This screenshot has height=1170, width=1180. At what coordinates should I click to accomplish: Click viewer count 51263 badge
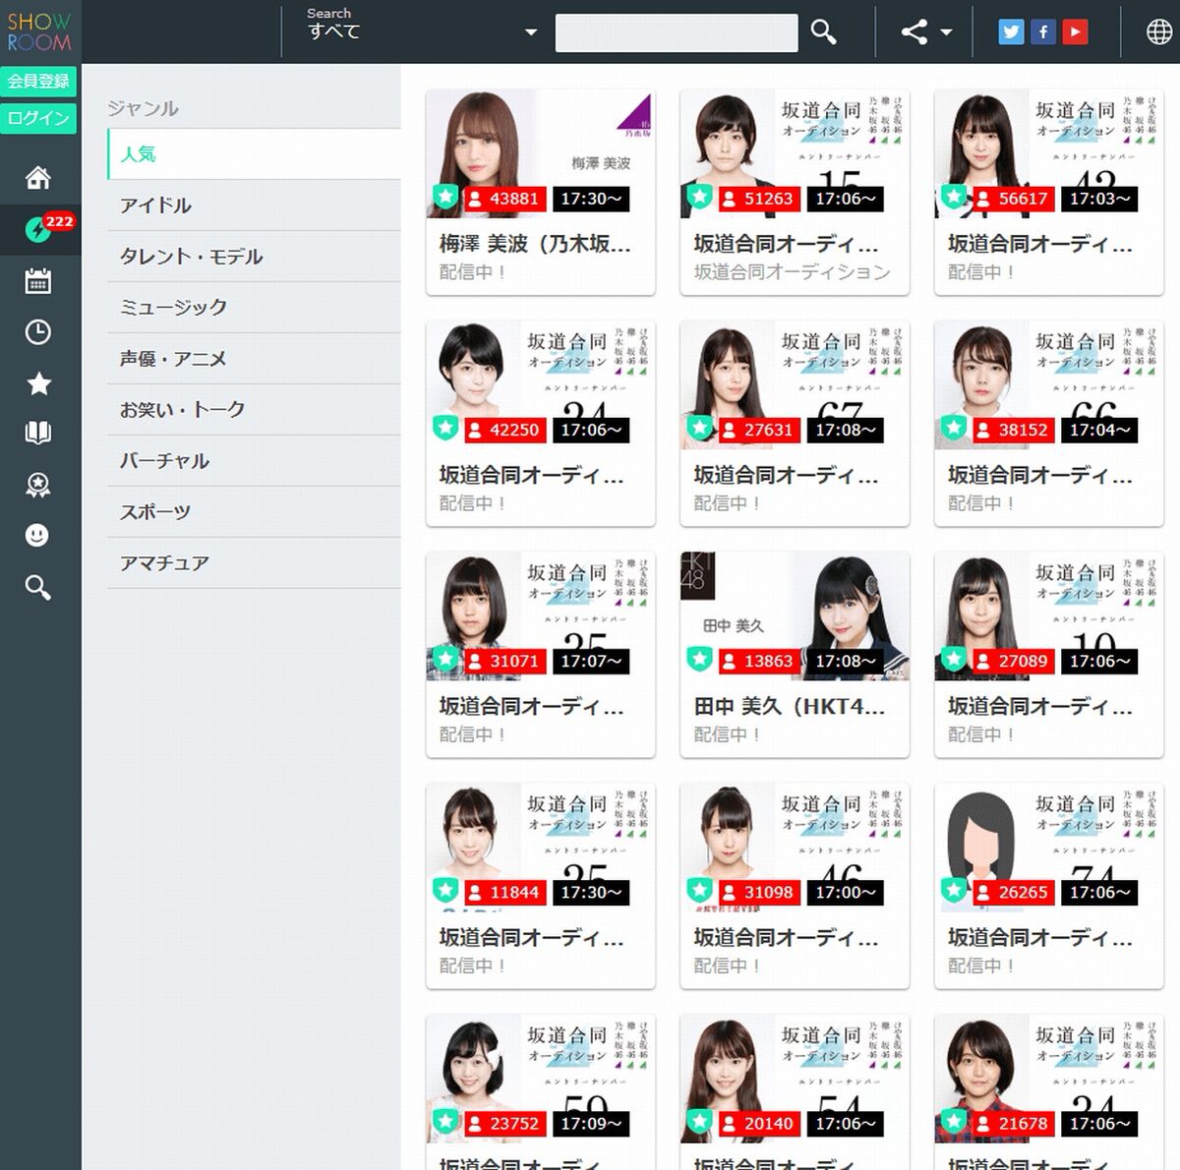pos(758,199)
